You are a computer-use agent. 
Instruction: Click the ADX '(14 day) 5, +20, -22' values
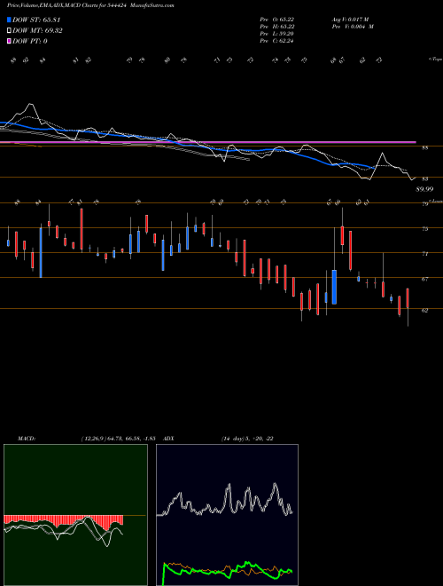tap(247, 439)
